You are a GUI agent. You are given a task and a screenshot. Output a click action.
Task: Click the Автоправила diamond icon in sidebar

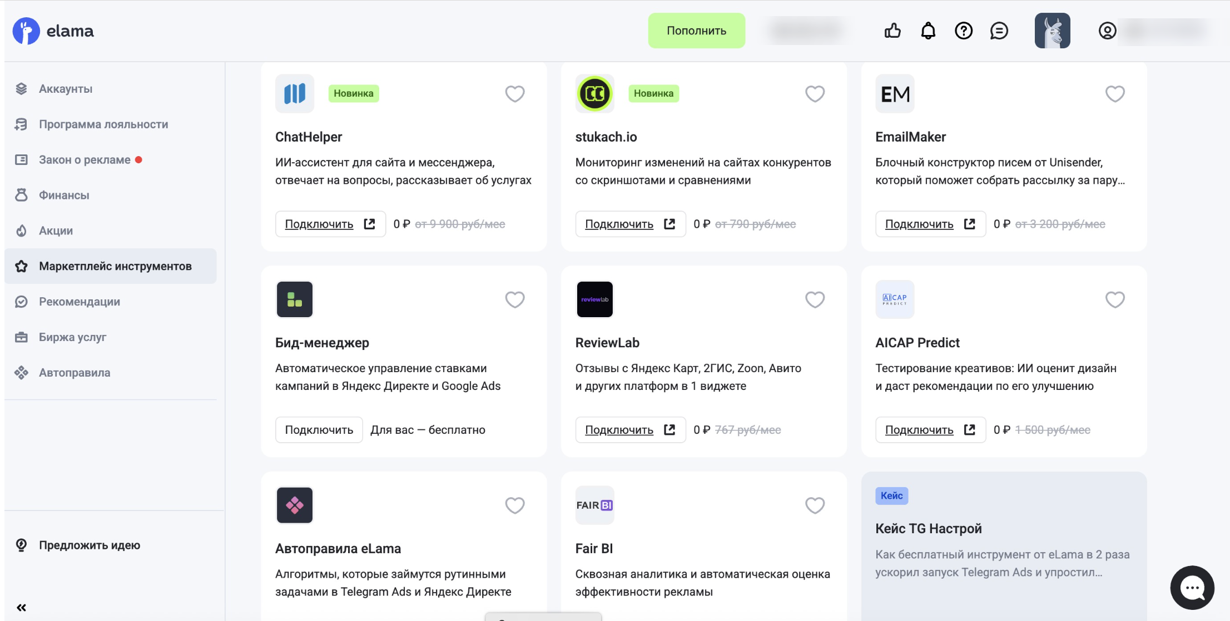pyautogui.click(x=21, y=373)
